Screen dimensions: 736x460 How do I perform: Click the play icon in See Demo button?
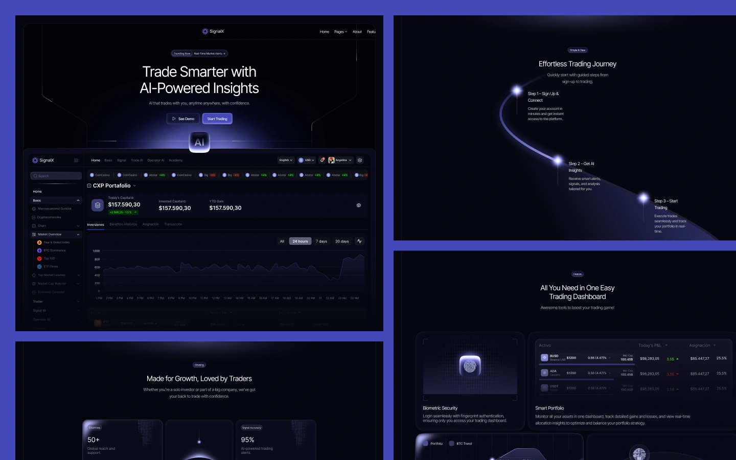coord(174,119)
